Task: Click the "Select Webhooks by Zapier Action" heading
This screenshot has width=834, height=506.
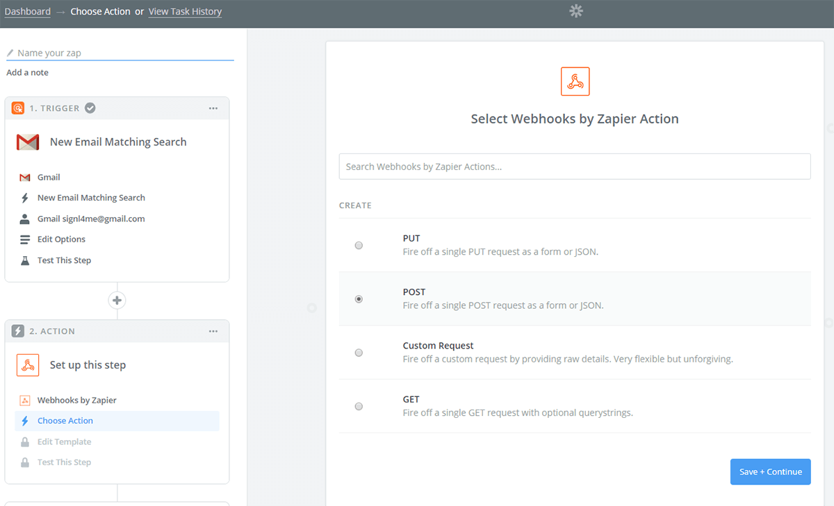Action: [x=575, y=119]
